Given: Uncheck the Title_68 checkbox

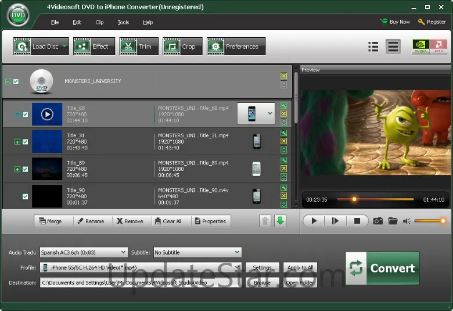Looking at the screenshot, I should tap(25, 115).
